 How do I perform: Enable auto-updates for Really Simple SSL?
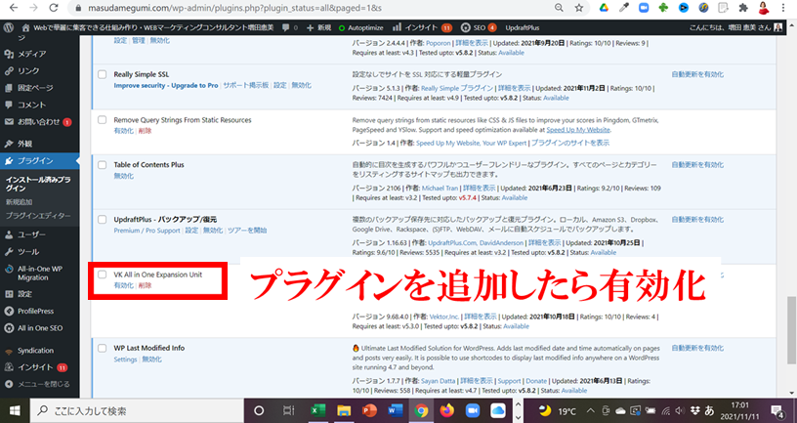697,74
